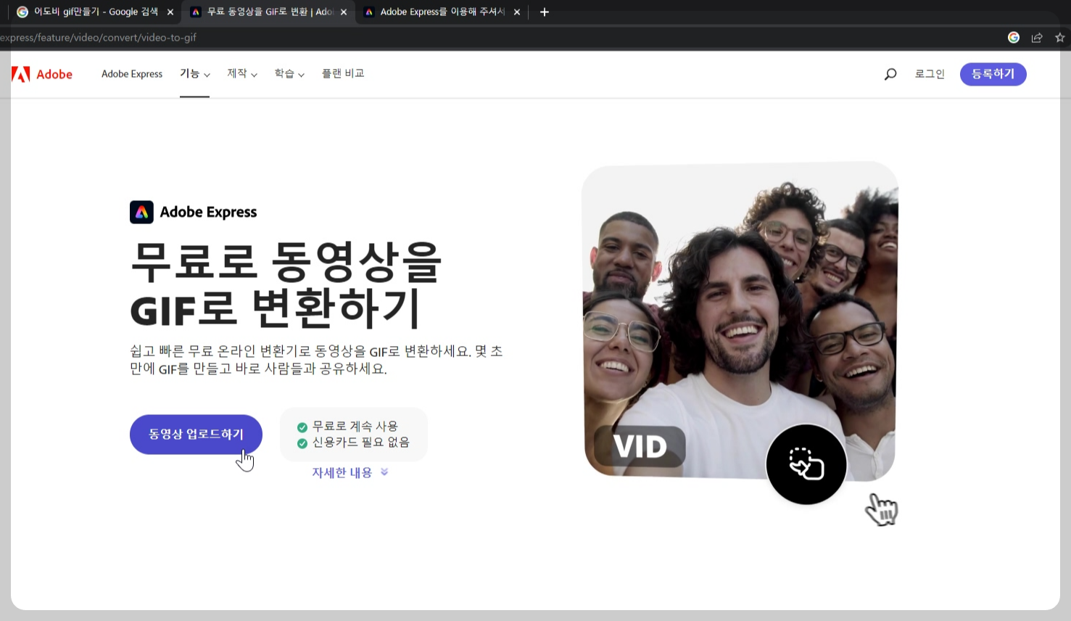Screen dimensions: 1071x621
Task: Click the black convert circle icon on image
Action: click(x=806, y=464)
